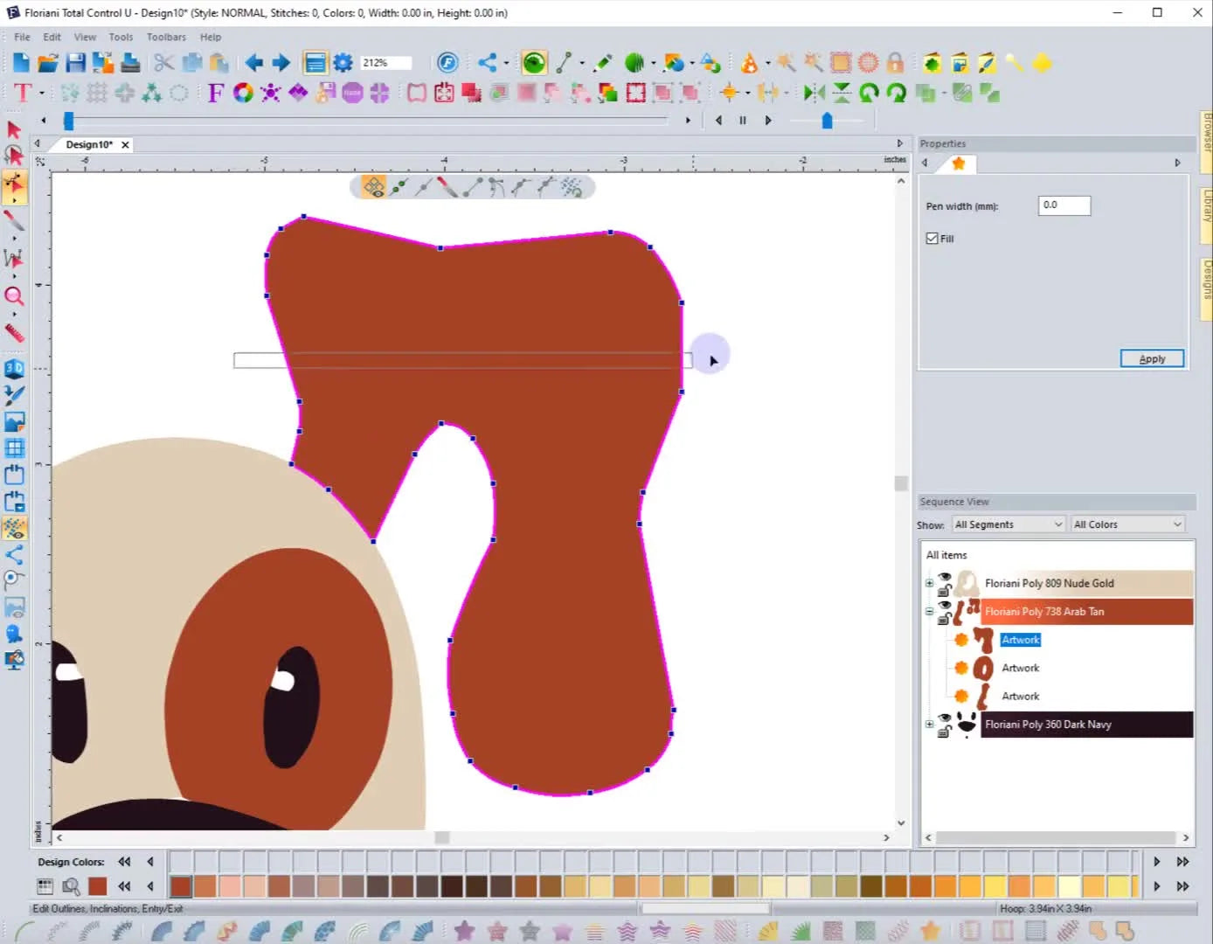
Task: Click the Mirror horizontal green triangles icon
Action: [x=814, y=93]
